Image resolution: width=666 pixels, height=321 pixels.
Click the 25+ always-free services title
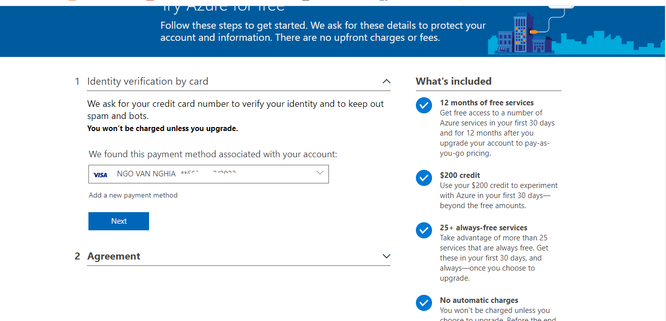tap(483, 228)
